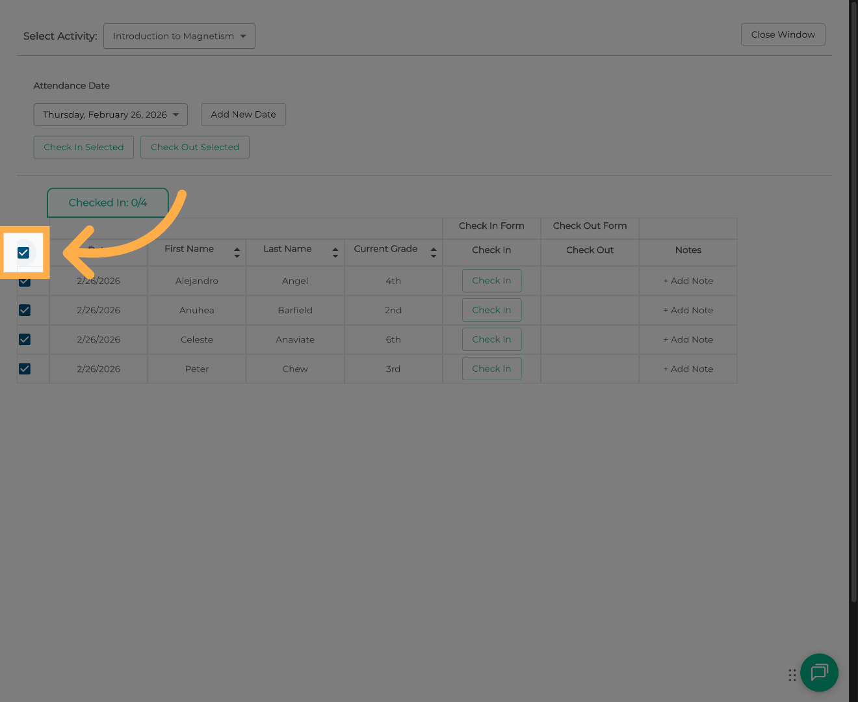
Task: Click the Add New Date button
Action: point(243,115)
